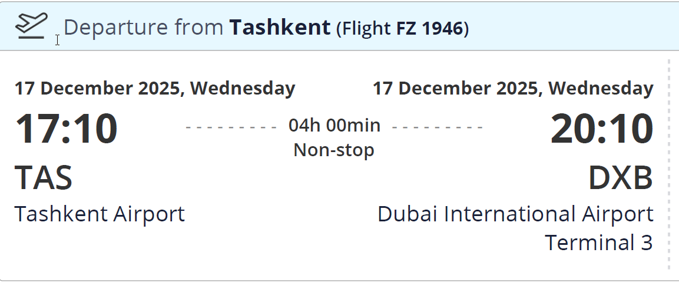Screen dimensions: 679x293
Task: Click the Tashkent Airport name
Action: pos(100,214)
